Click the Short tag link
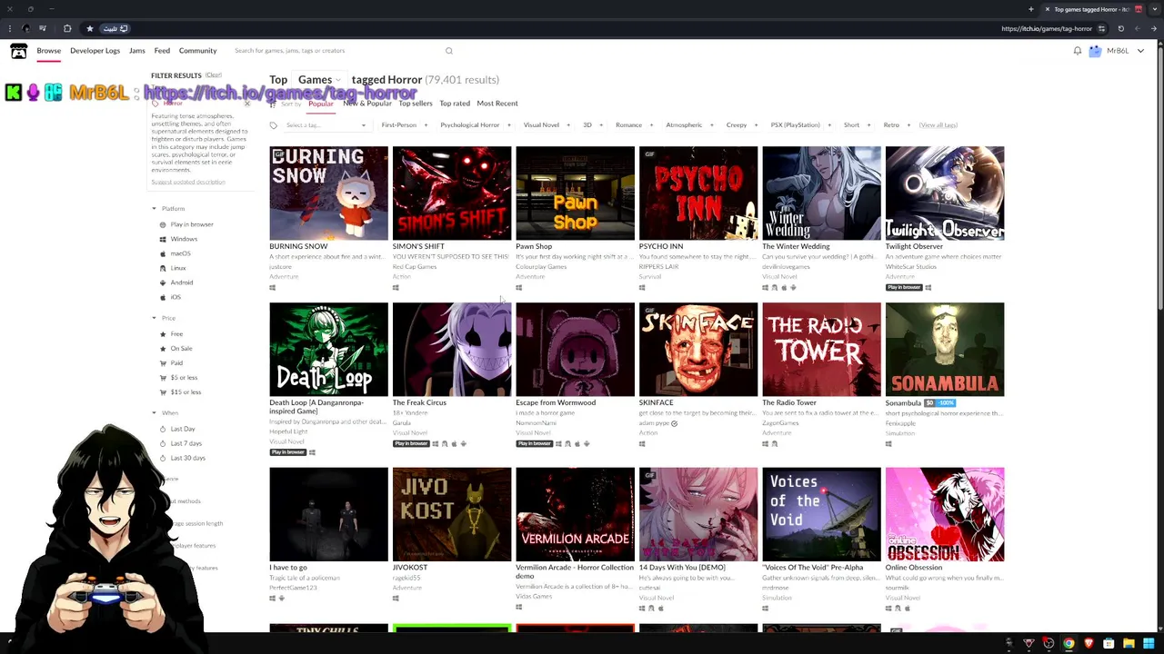 (x=851, y=125)
